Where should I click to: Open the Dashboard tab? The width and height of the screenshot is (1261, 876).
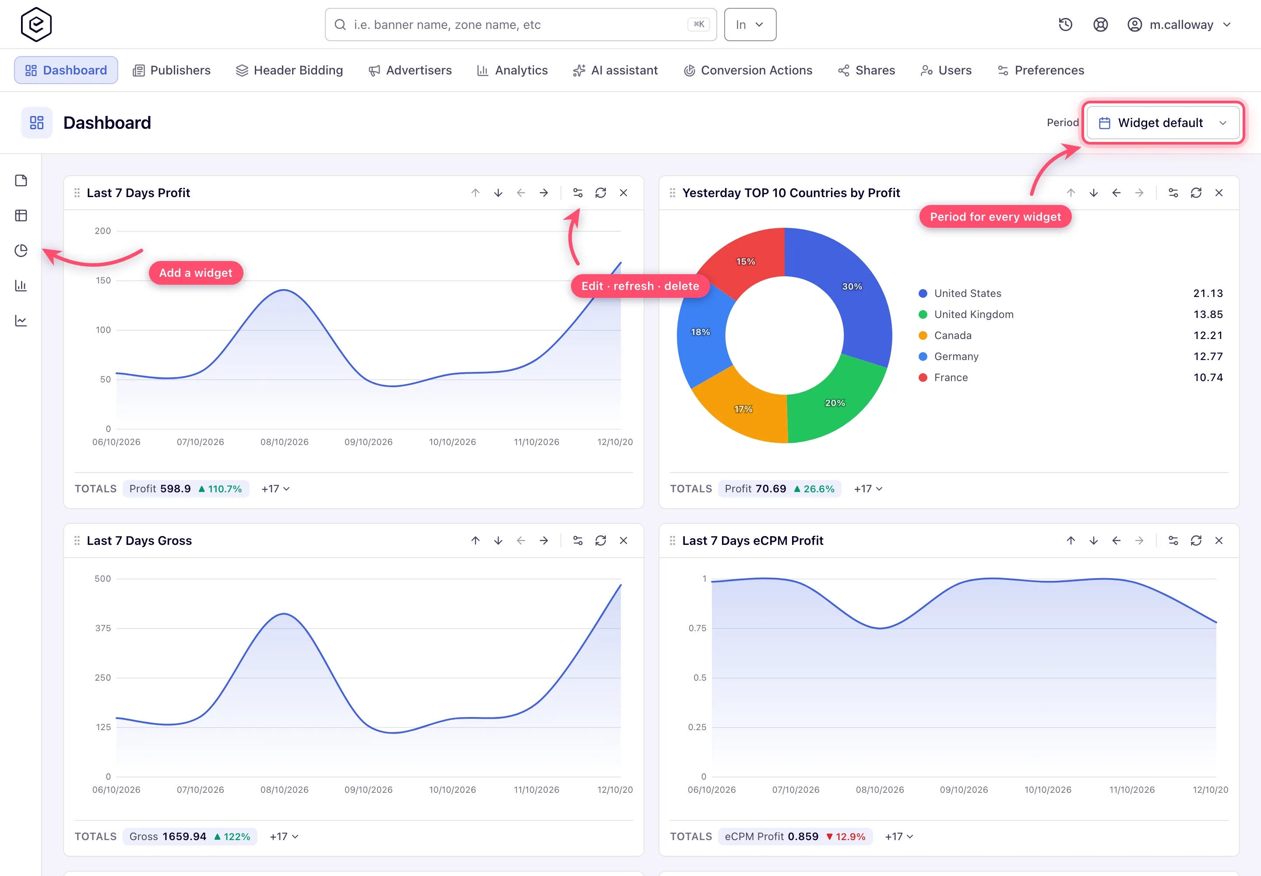(x=66, y=70)
